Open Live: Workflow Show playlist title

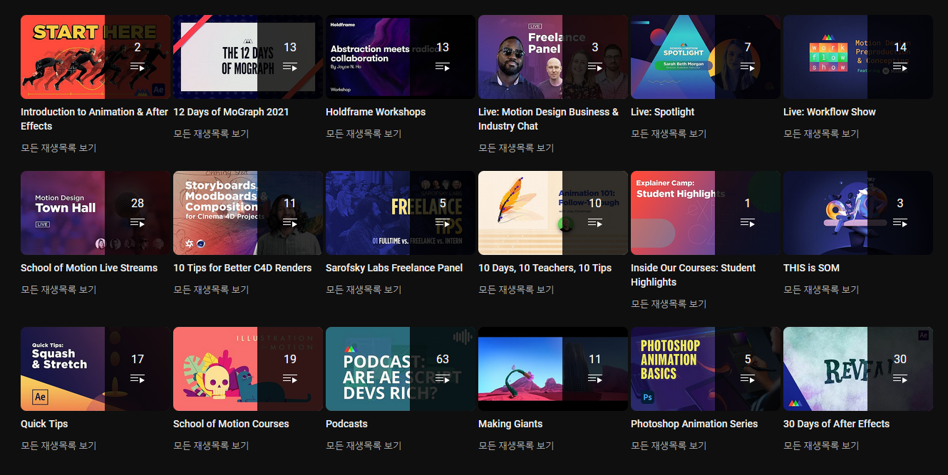point(829,112)
